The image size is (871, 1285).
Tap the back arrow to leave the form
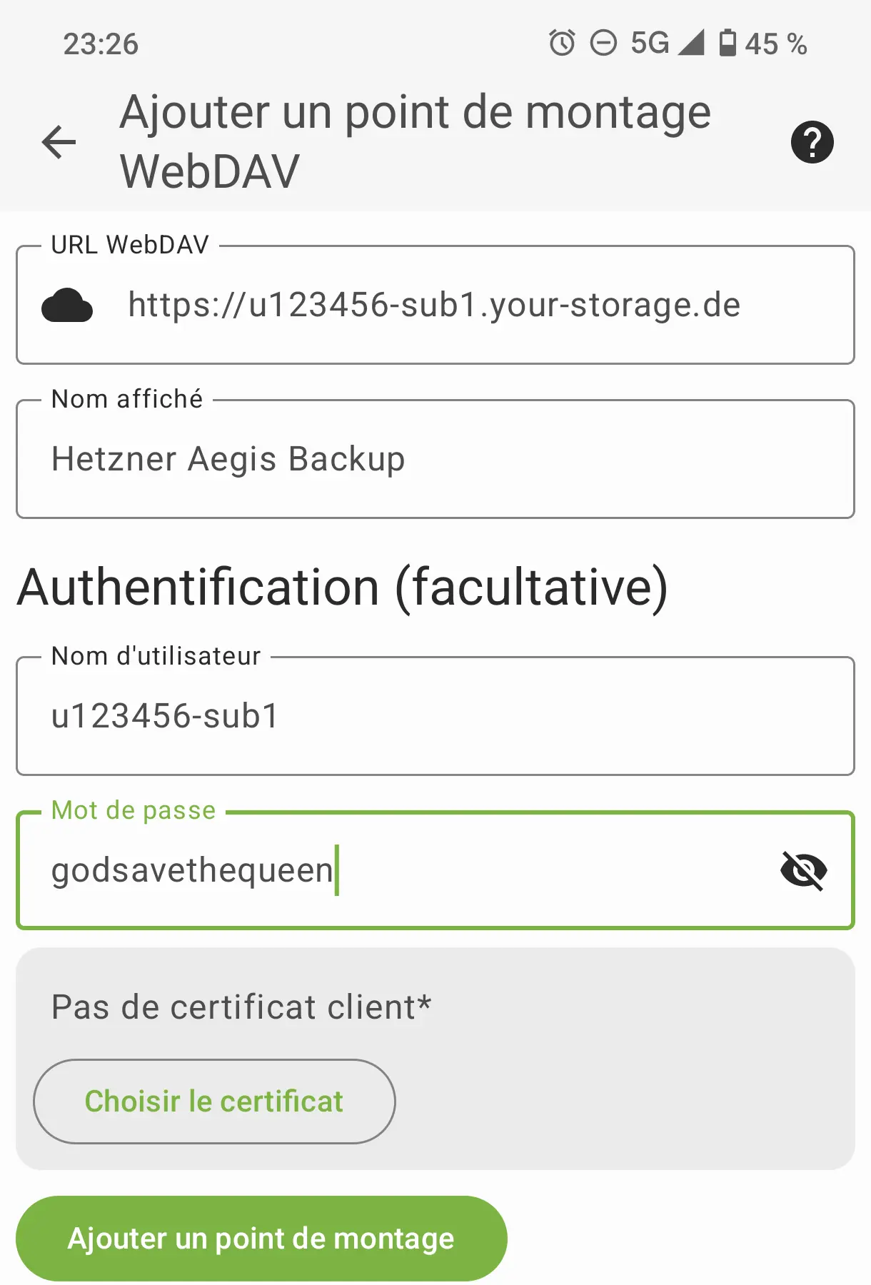point(58,141)
